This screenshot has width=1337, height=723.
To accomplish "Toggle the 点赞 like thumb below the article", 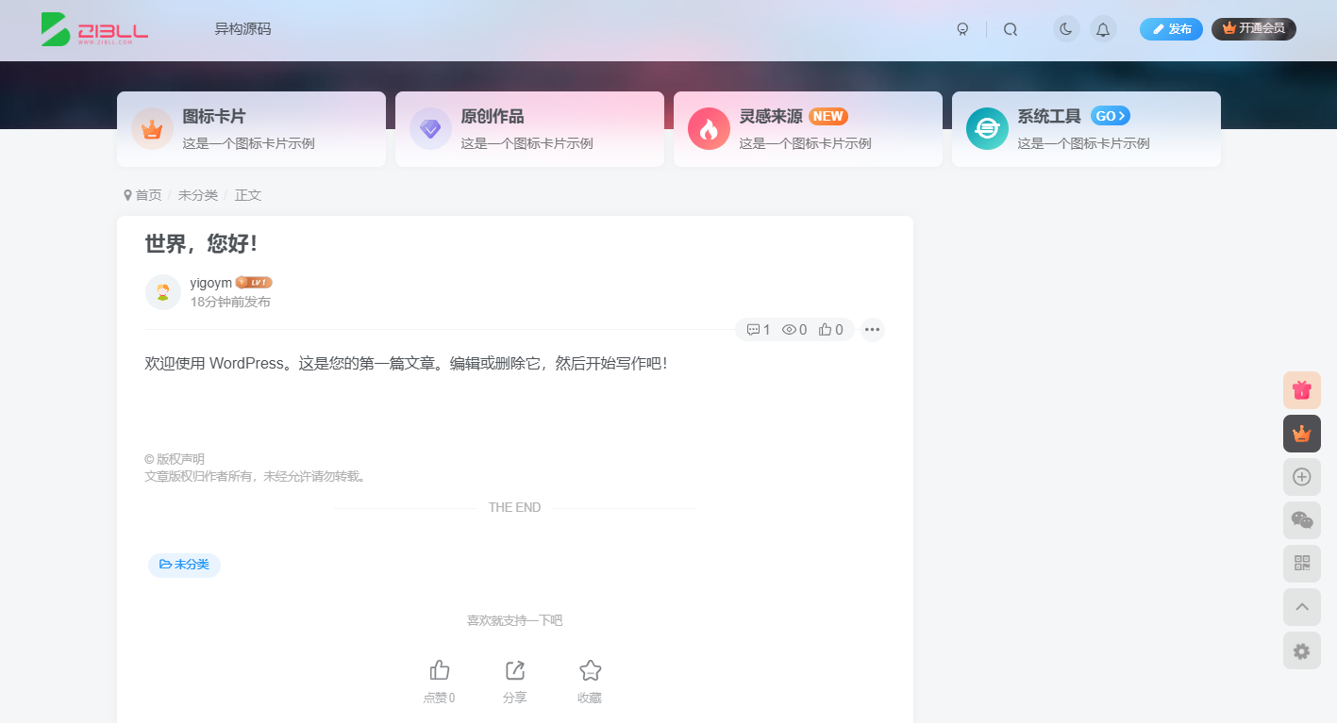I will click(x=439, y=670).
